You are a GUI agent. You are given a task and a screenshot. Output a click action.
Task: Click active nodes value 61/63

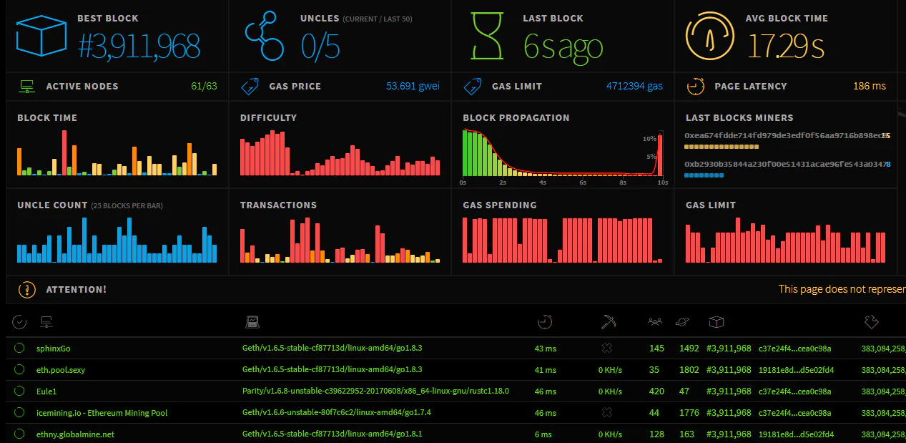[204, 87]
